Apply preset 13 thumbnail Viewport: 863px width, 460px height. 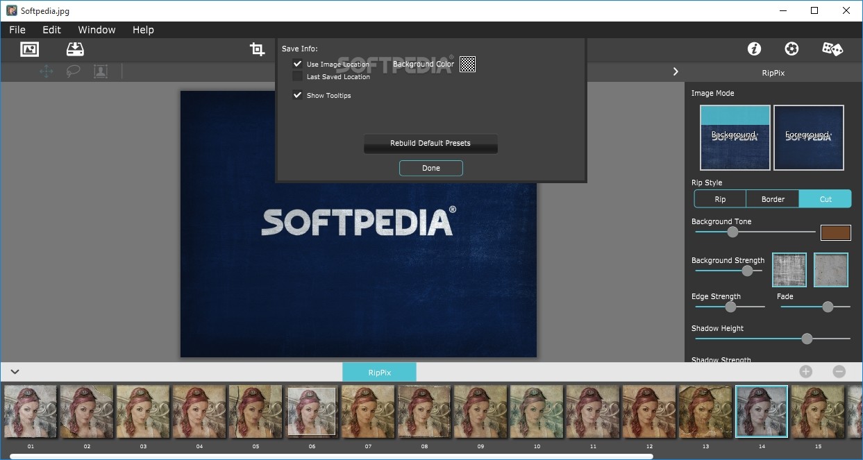point(705,411)
